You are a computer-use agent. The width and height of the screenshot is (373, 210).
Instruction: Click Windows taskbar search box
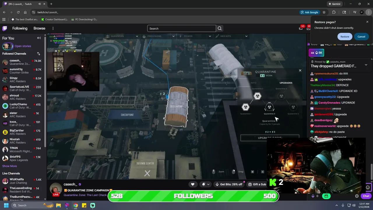point(33,205)
